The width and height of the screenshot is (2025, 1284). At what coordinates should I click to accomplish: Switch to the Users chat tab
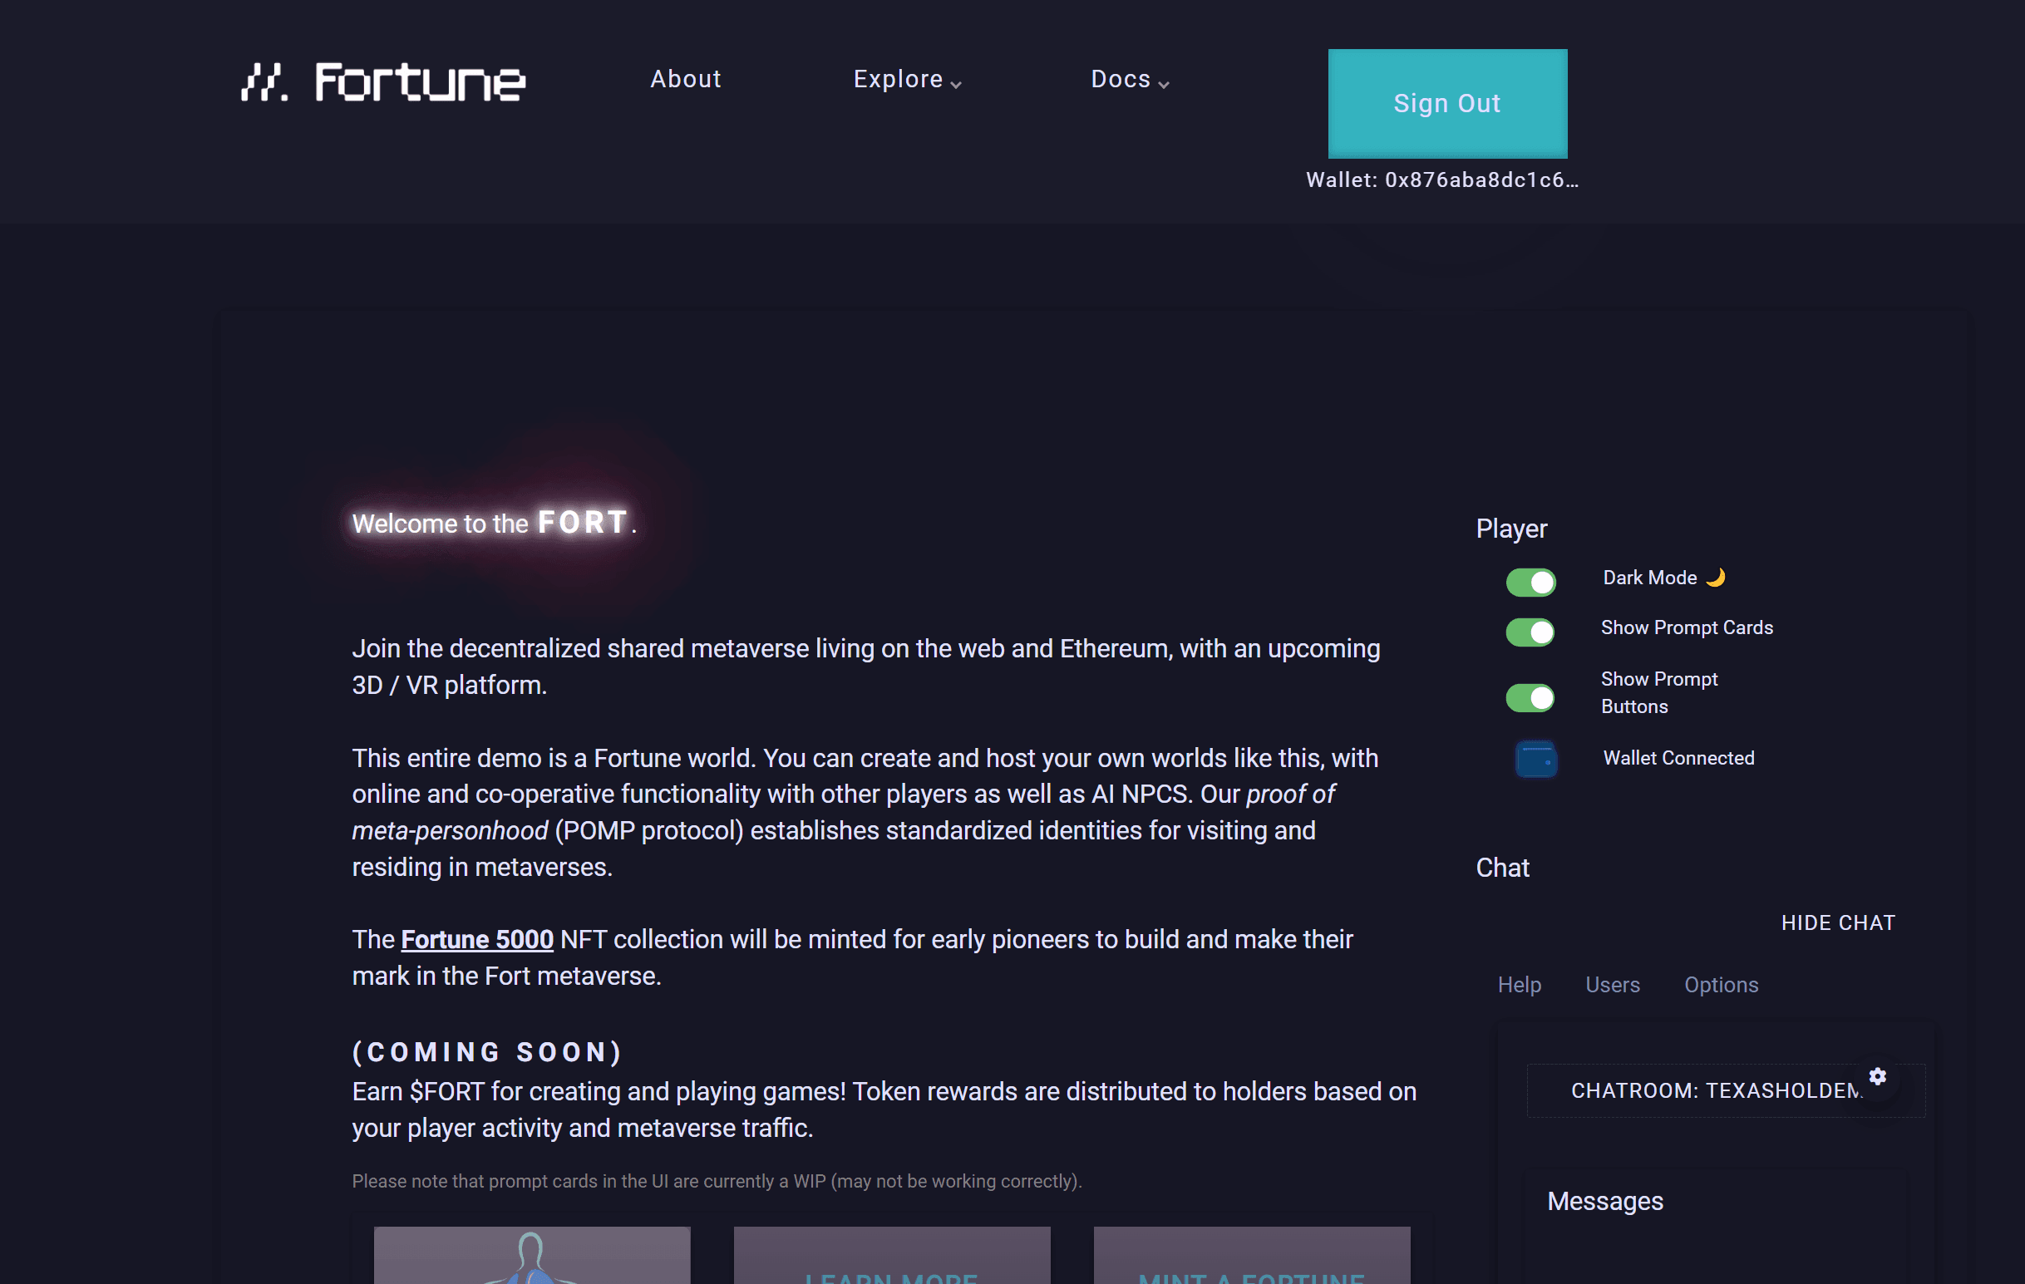coord(1612,985)
